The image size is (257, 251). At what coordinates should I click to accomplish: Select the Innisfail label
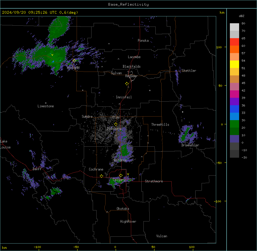(124, 97)
